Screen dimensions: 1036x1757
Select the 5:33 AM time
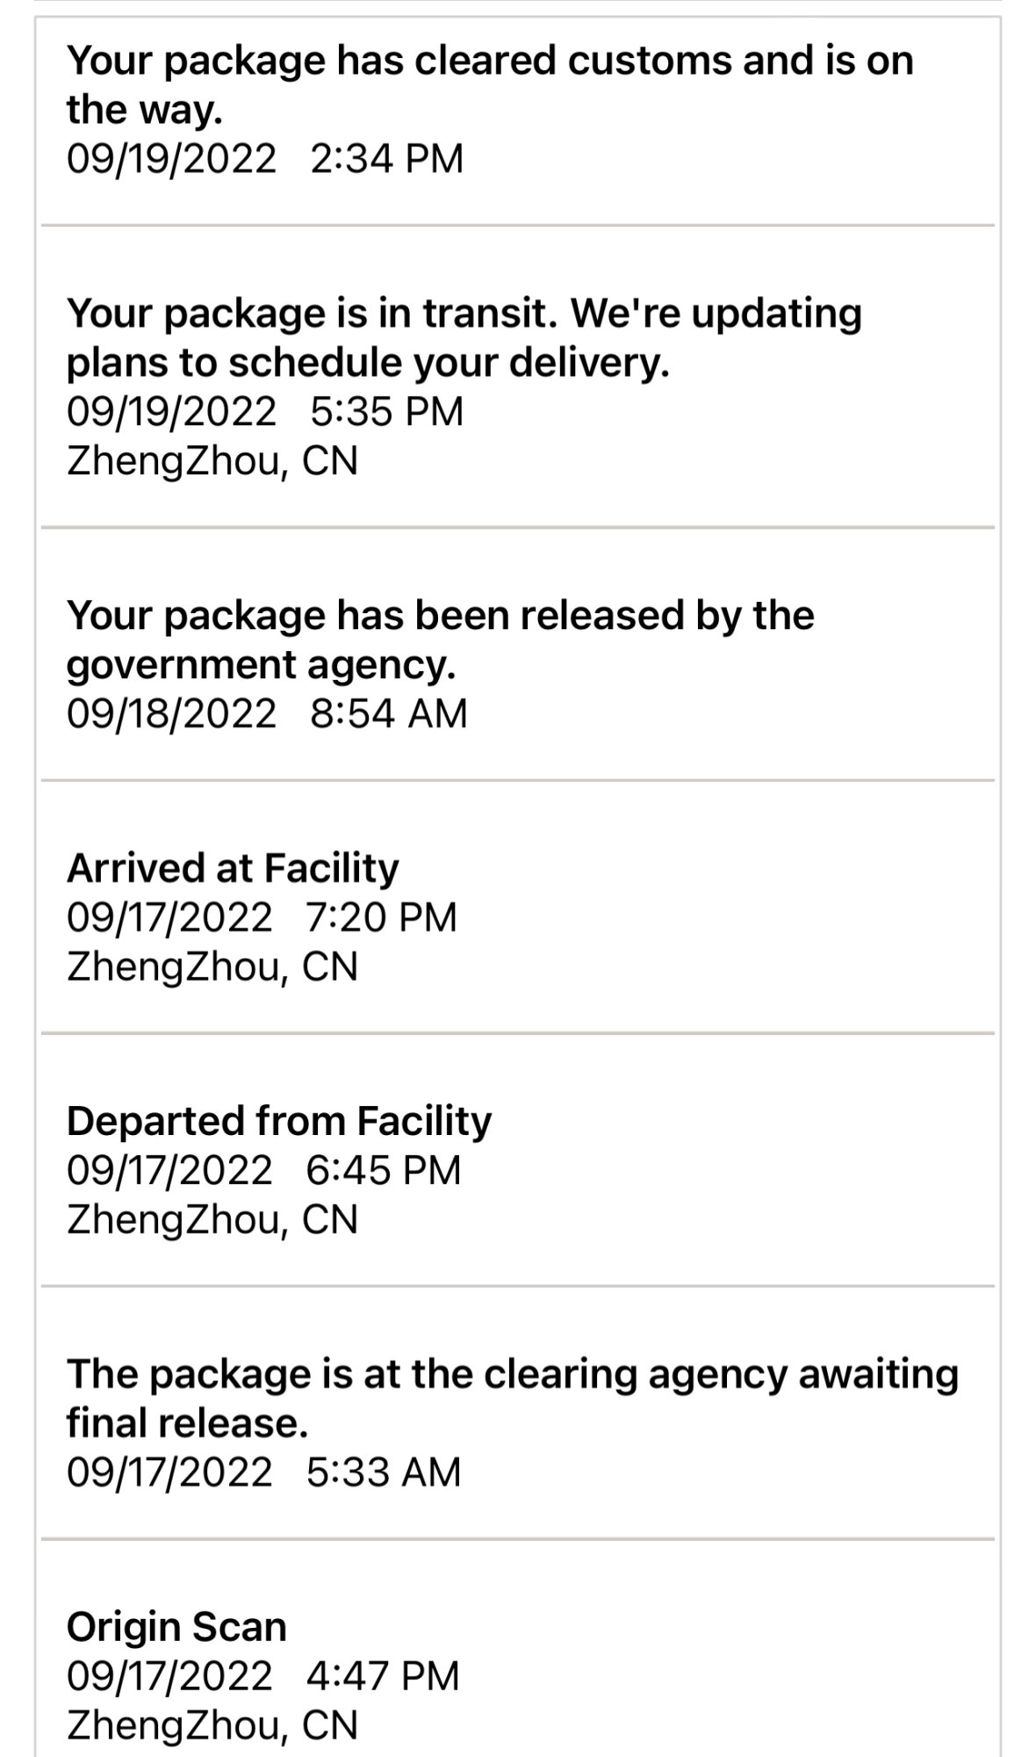[384, 1471]
